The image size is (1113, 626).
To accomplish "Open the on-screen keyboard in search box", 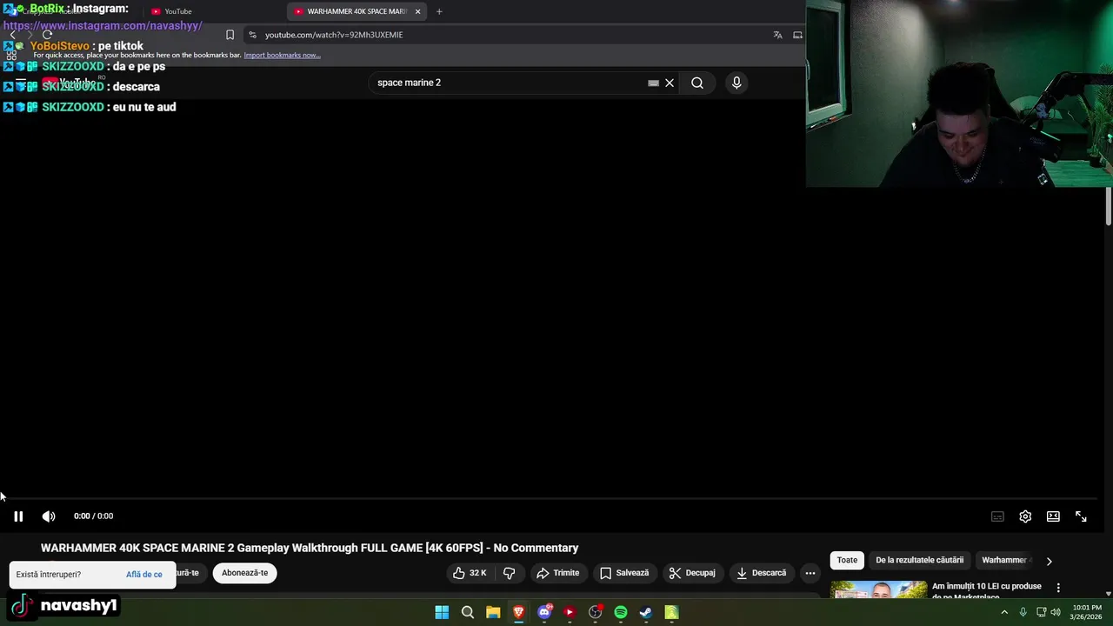I will (653, 83).
